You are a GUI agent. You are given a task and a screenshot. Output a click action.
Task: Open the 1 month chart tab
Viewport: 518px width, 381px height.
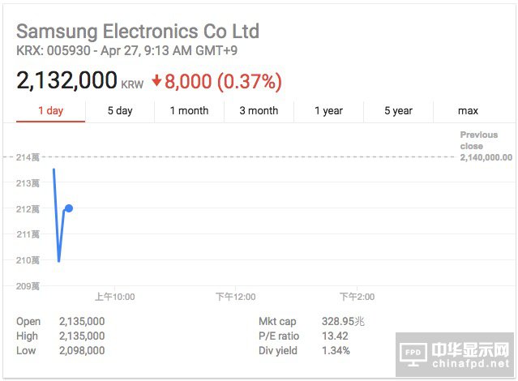tap(189, 111)
